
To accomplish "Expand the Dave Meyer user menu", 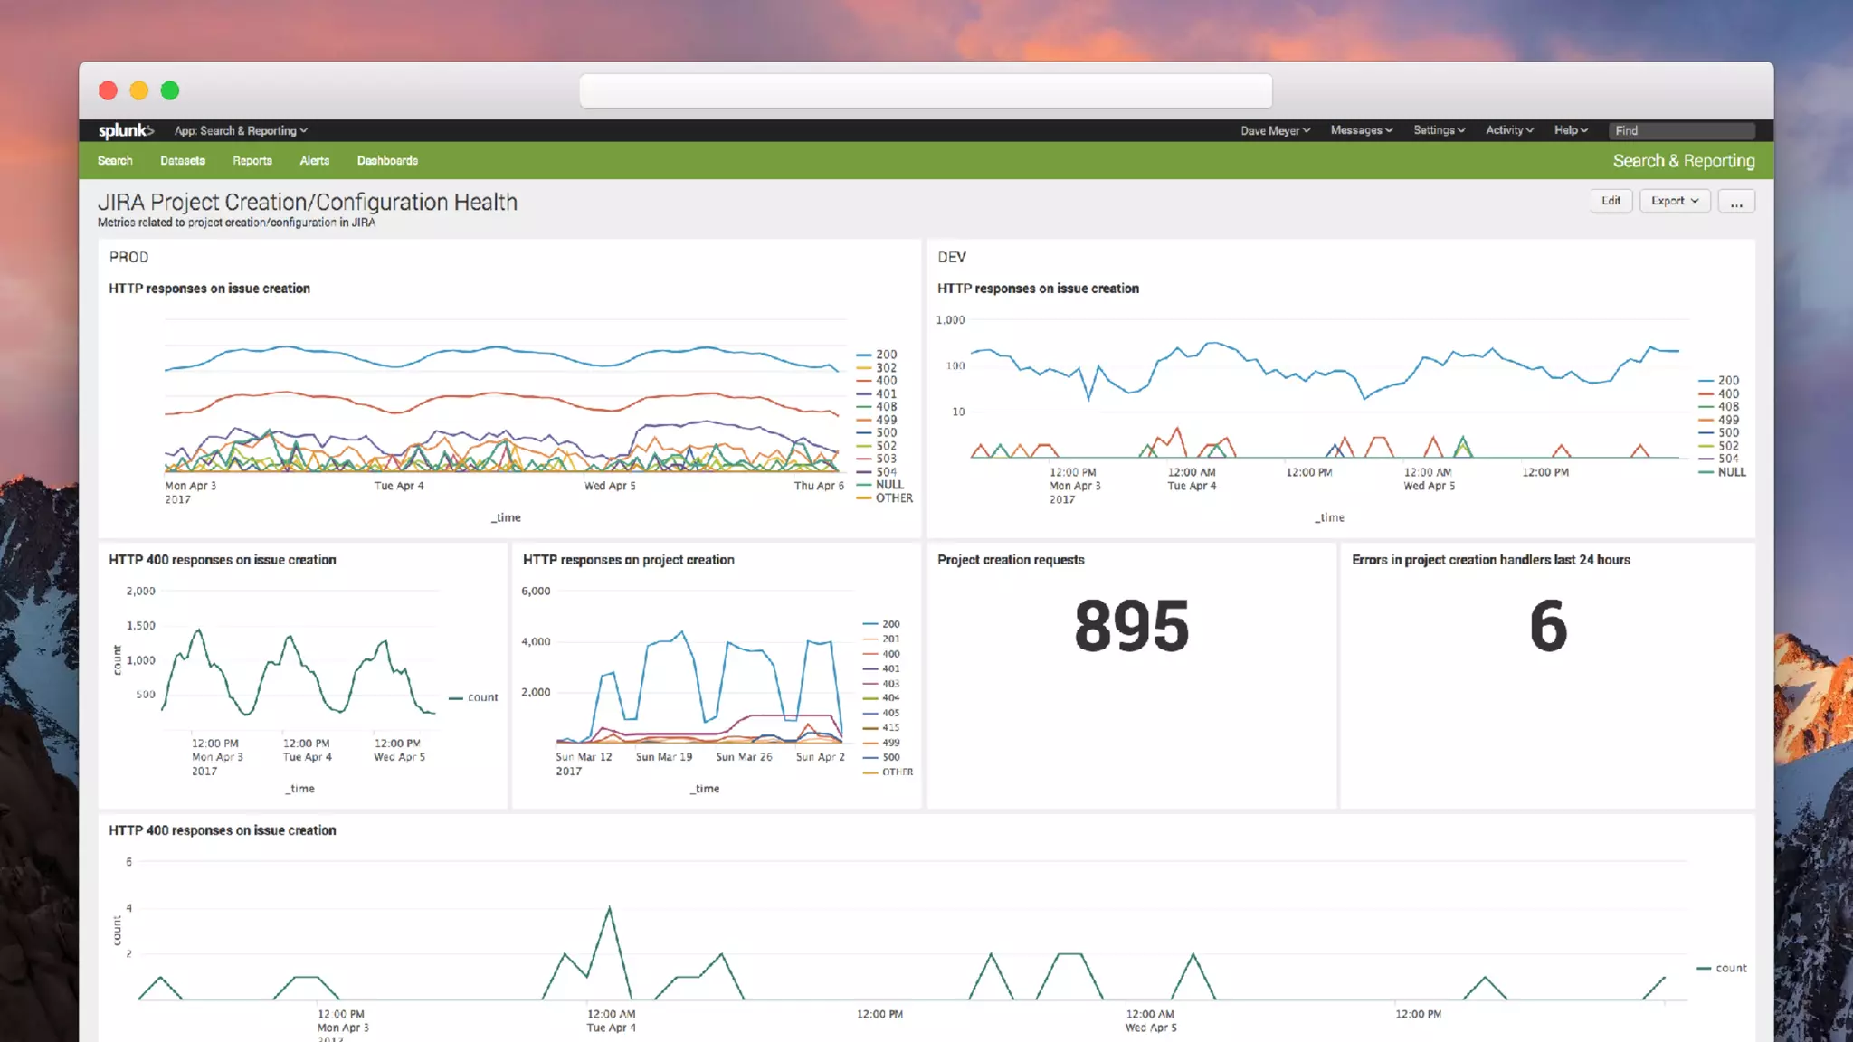I will pyautogui.click(x=1275, y=131).
